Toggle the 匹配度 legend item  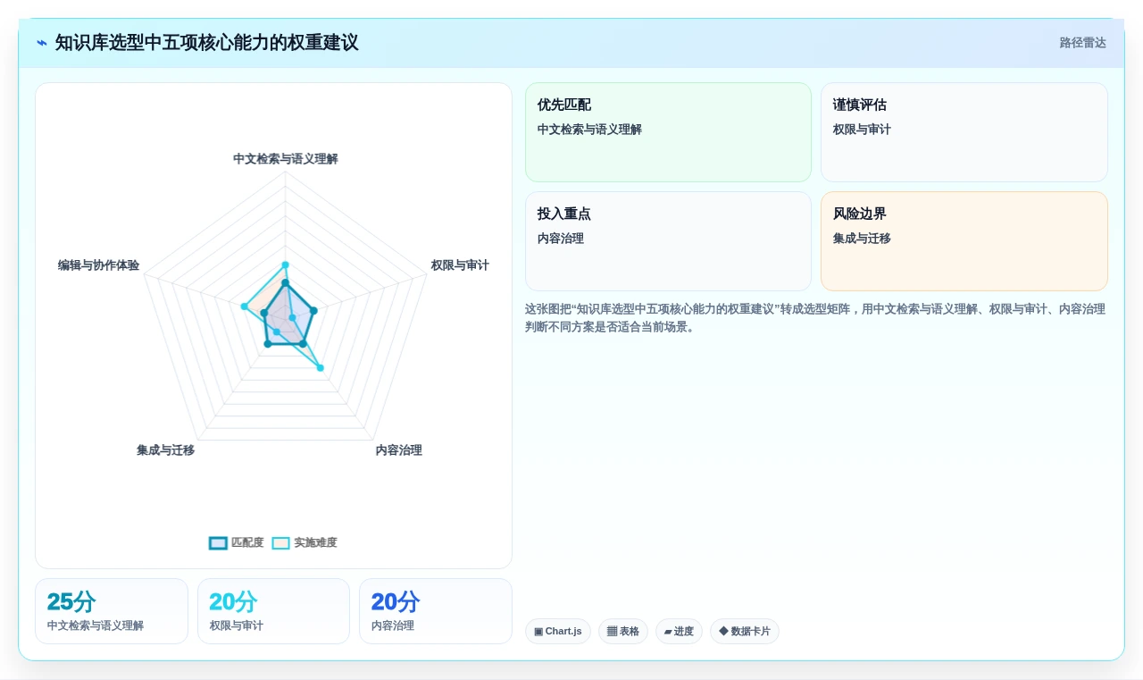(237, 542)
